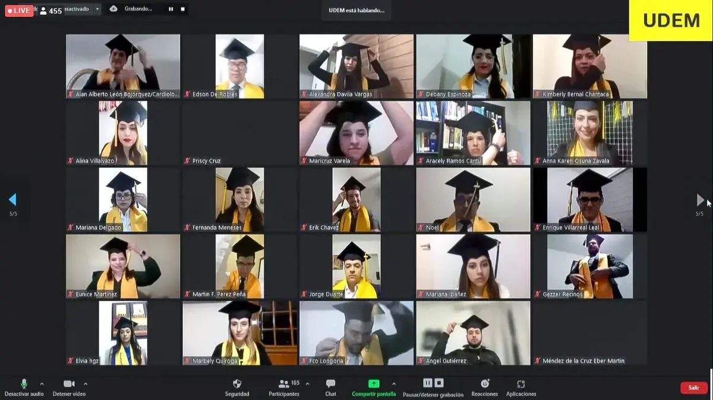The height and width of the screenshot is (400, 713).
Task: Pause the recording in bottom toolbar
Action: point(427,383)
